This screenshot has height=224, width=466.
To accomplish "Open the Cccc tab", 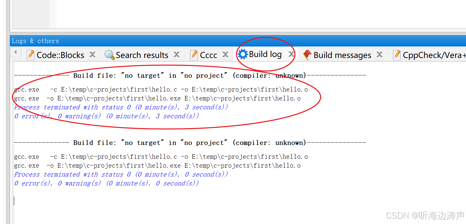I will pos(209,55).
